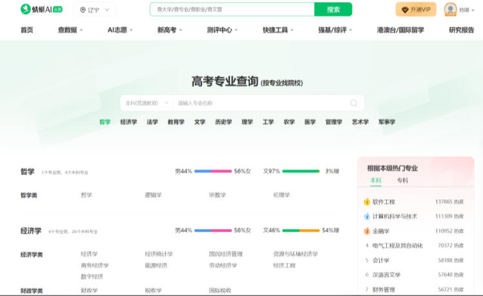Viewport: 483px width, 296px height.
Task: Click the 哲学 male/female ratio bar
Action: click(x=213, y=171)
